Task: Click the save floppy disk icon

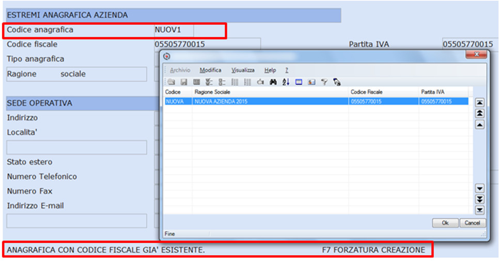Action: pyautogui.click(x=184, y=82)
